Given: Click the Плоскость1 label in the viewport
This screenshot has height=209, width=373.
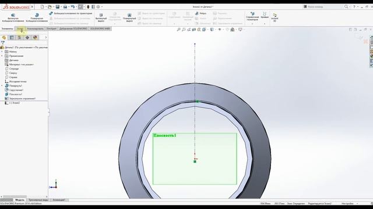Looking at the screenshot, I should point(165,135).
